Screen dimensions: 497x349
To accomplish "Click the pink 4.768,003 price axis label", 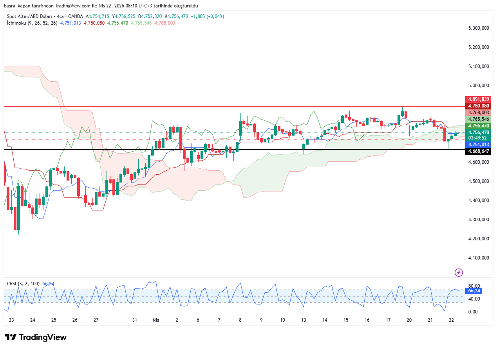I will [x=477, y=113].
